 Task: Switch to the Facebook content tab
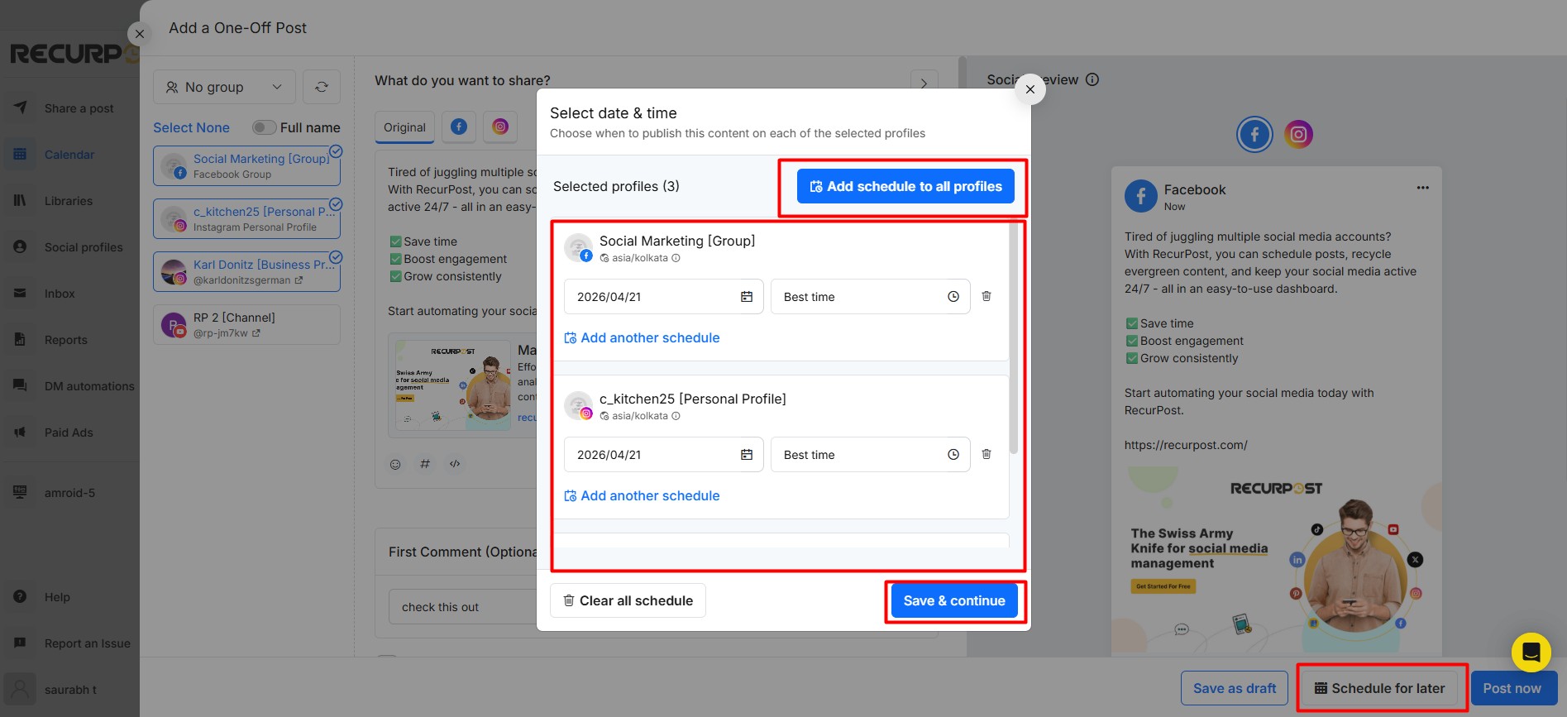[x=459, y=127]
